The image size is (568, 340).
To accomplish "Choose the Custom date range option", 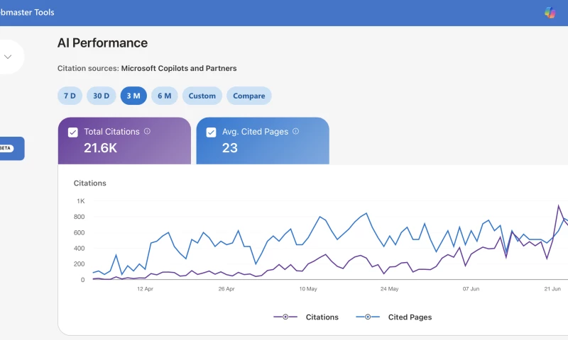I will tap(202, 96).
